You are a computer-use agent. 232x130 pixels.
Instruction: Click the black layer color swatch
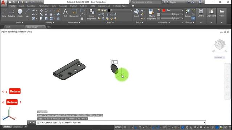point(109,10)
